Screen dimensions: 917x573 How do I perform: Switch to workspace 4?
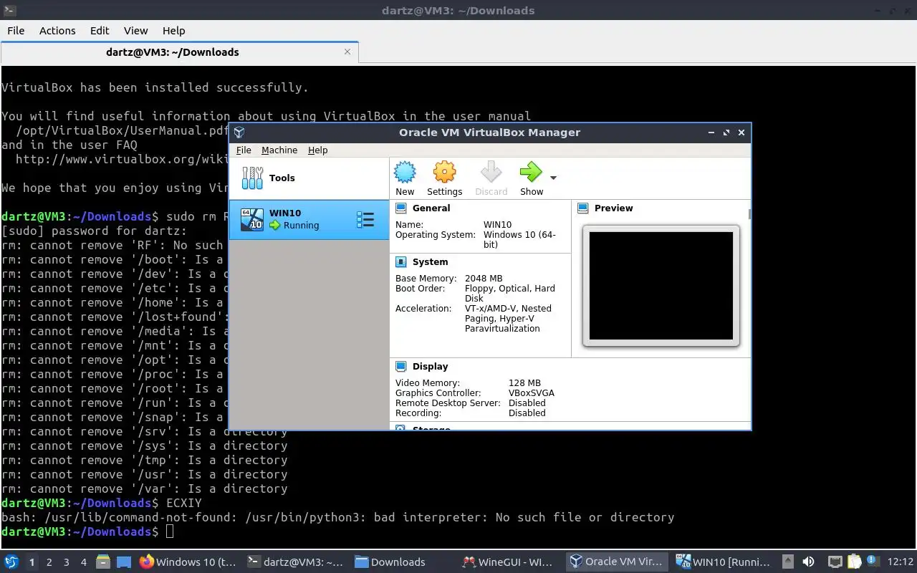click(x=84, y=562)
